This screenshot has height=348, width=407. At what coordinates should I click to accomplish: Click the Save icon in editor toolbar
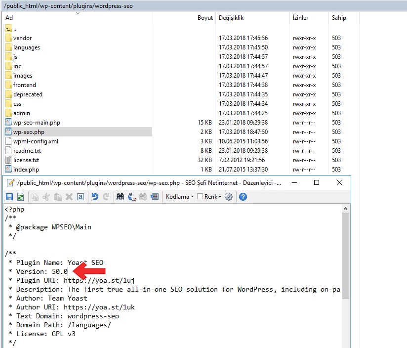pos(9,197)
